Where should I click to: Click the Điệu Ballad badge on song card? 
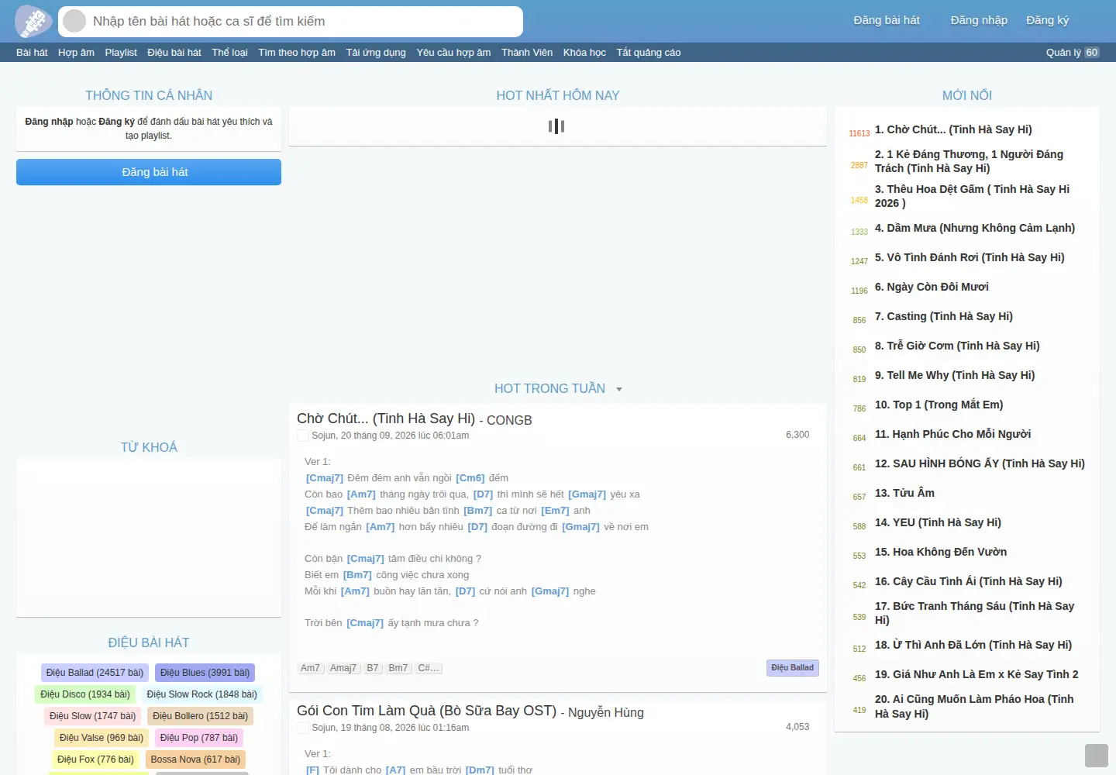tap(792, 668)
